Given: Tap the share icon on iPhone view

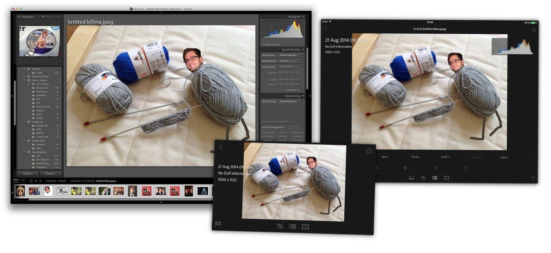Looking at the screenshot, I should point(369,150).
